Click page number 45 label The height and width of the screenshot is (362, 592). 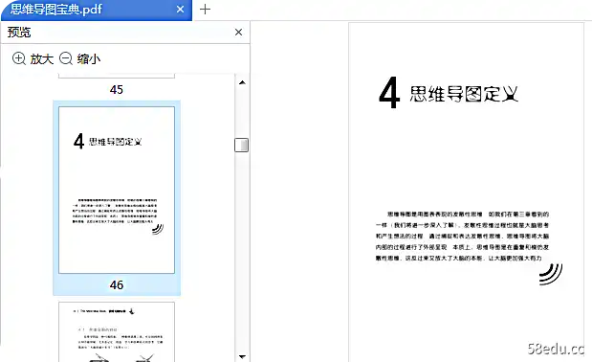(x=117, y=90)
